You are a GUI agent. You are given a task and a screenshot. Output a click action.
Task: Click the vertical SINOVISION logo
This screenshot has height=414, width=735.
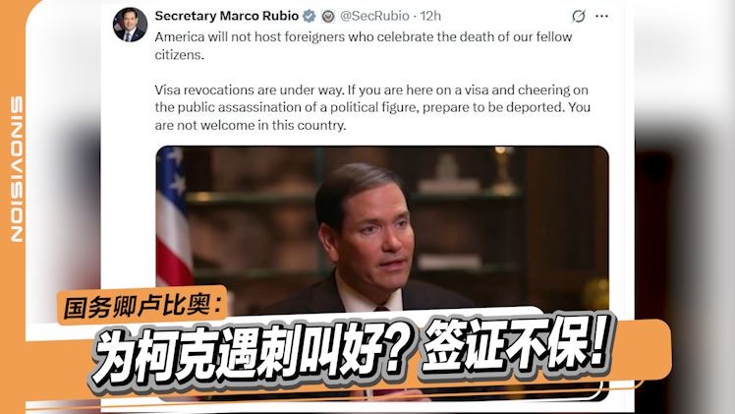(17, 169)
